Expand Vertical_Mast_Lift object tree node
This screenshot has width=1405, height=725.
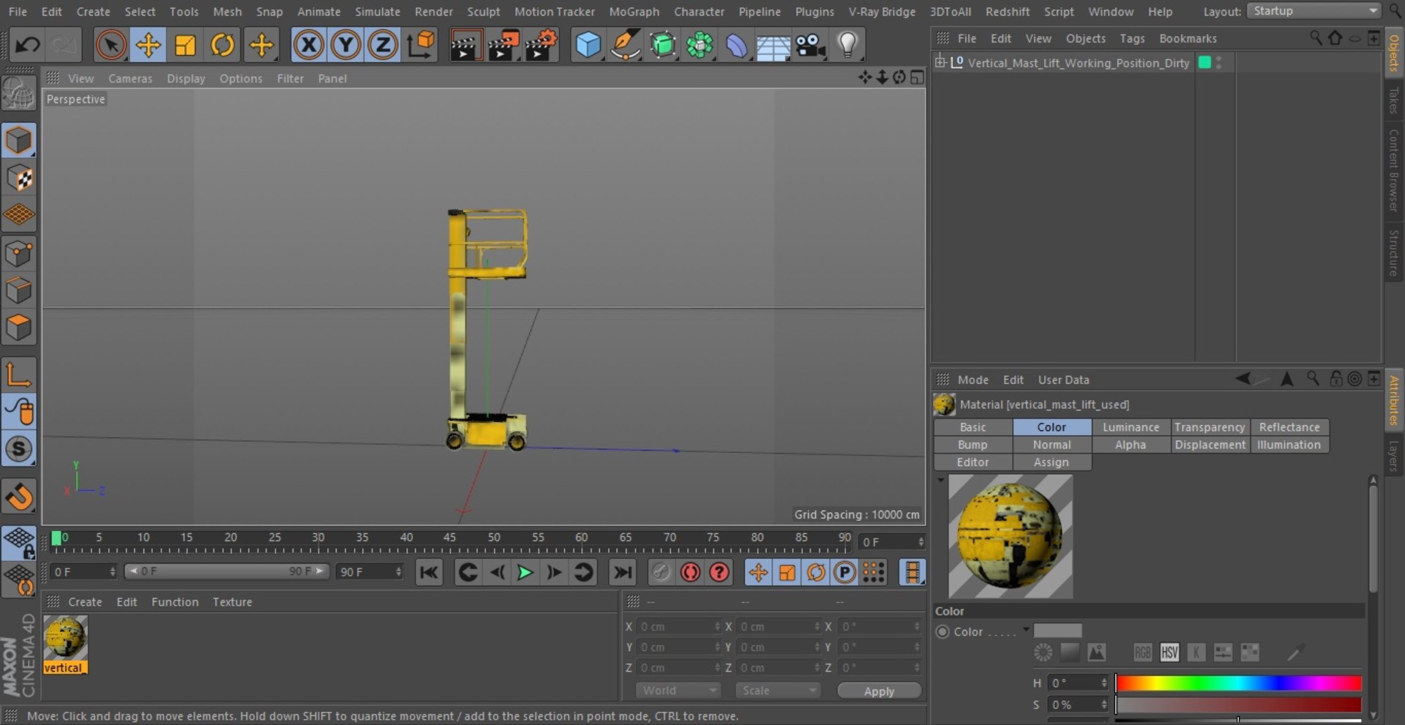click(940, 62)
